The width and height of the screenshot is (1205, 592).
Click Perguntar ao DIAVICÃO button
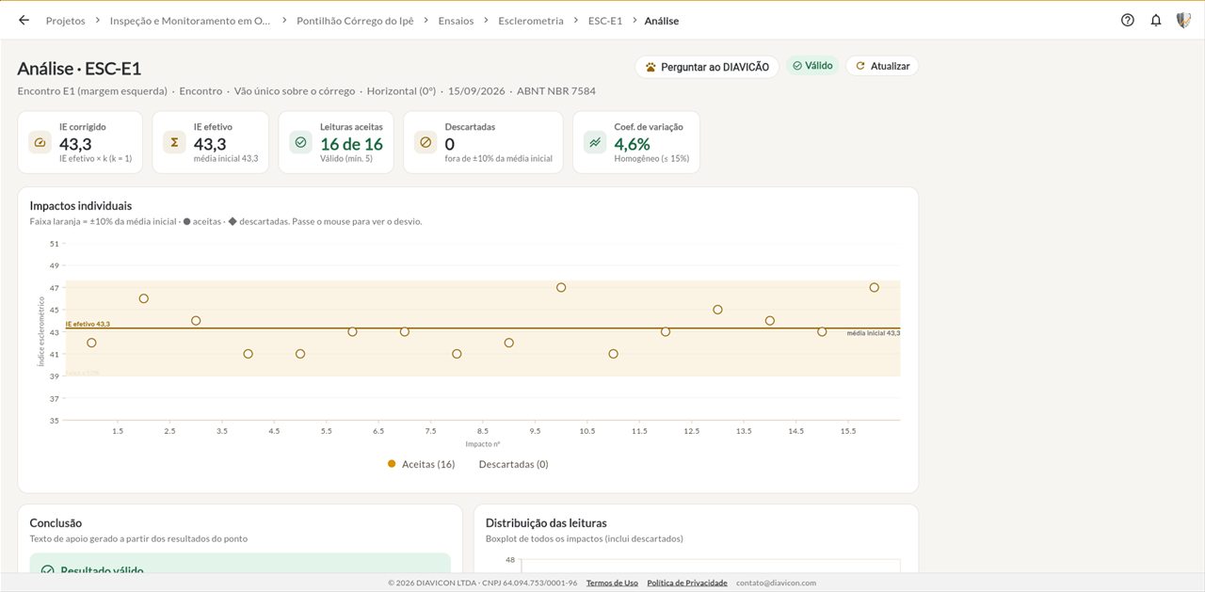(707, 67)
